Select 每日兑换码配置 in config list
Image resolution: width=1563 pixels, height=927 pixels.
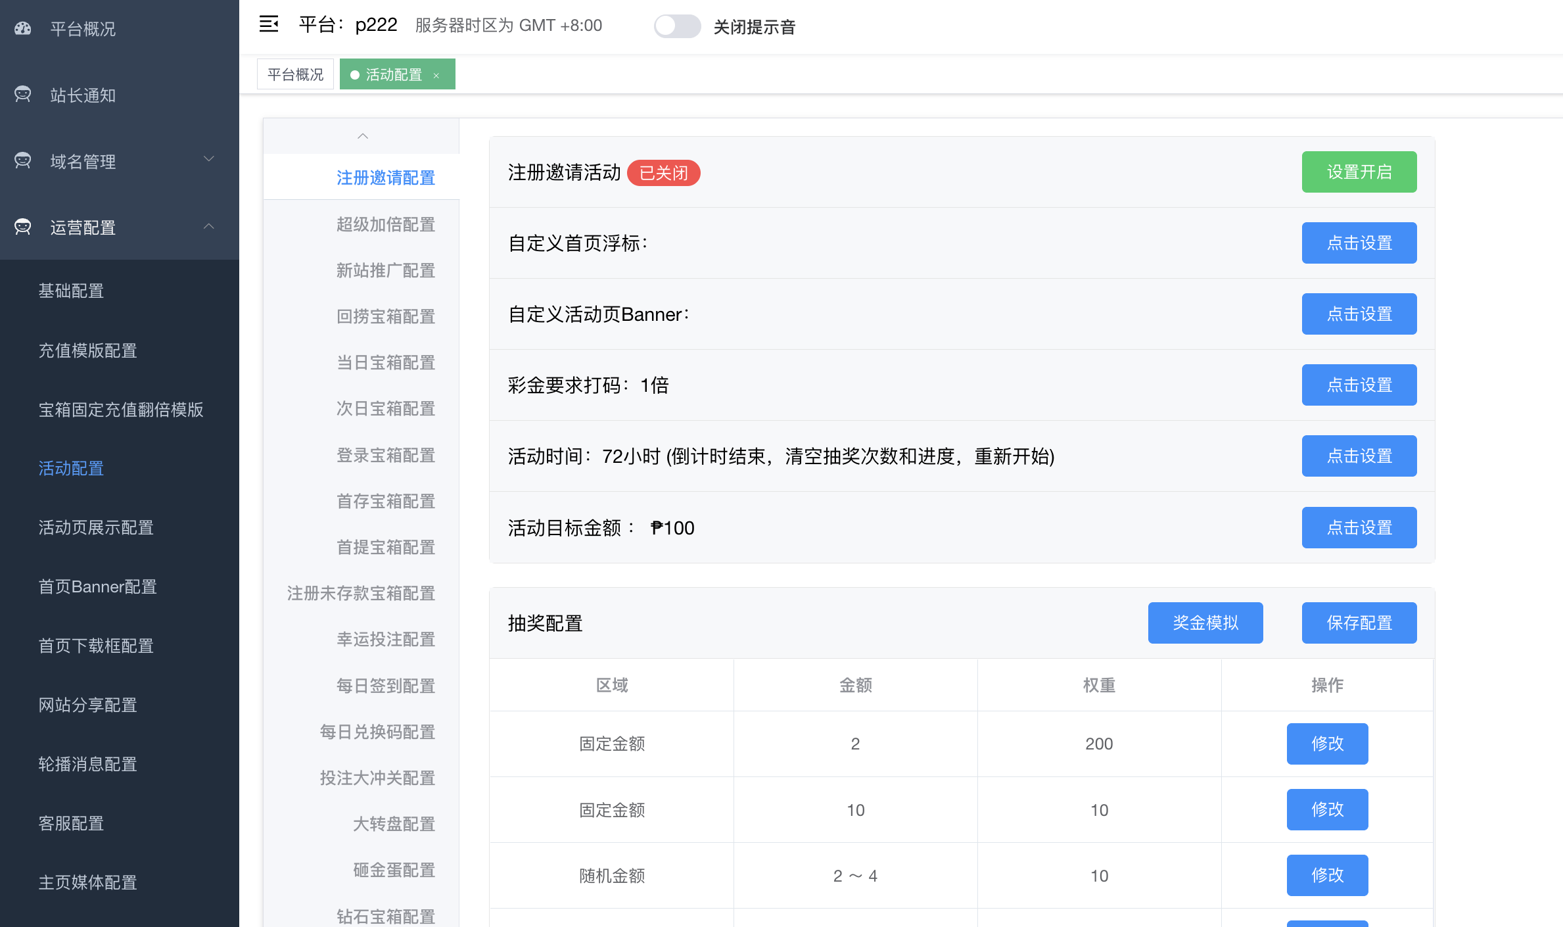(x=378, y=732)
